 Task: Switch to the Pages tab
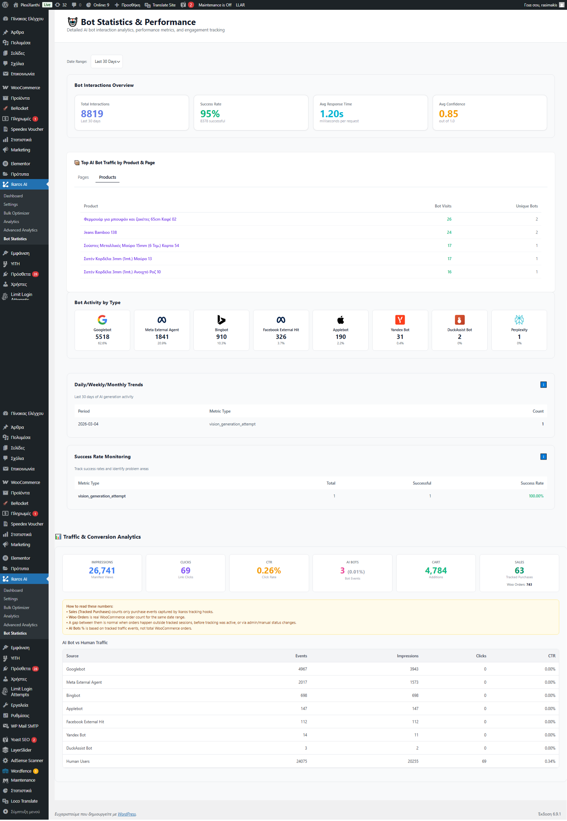tap(83, 177)
